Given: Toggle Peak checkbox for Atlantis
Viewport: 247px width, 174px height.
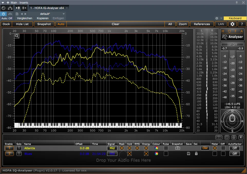Looking at the screenshot, I should 122,148.
